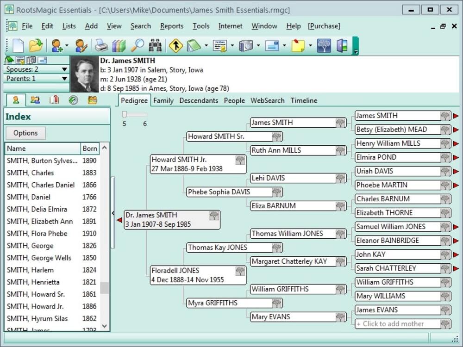
Task: Click the magnifying glass search icon
Action: (138, 45)
